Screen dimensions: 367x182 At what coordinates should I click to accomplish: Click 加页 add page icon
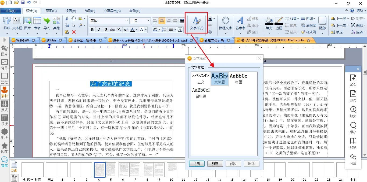pos(353,80)
